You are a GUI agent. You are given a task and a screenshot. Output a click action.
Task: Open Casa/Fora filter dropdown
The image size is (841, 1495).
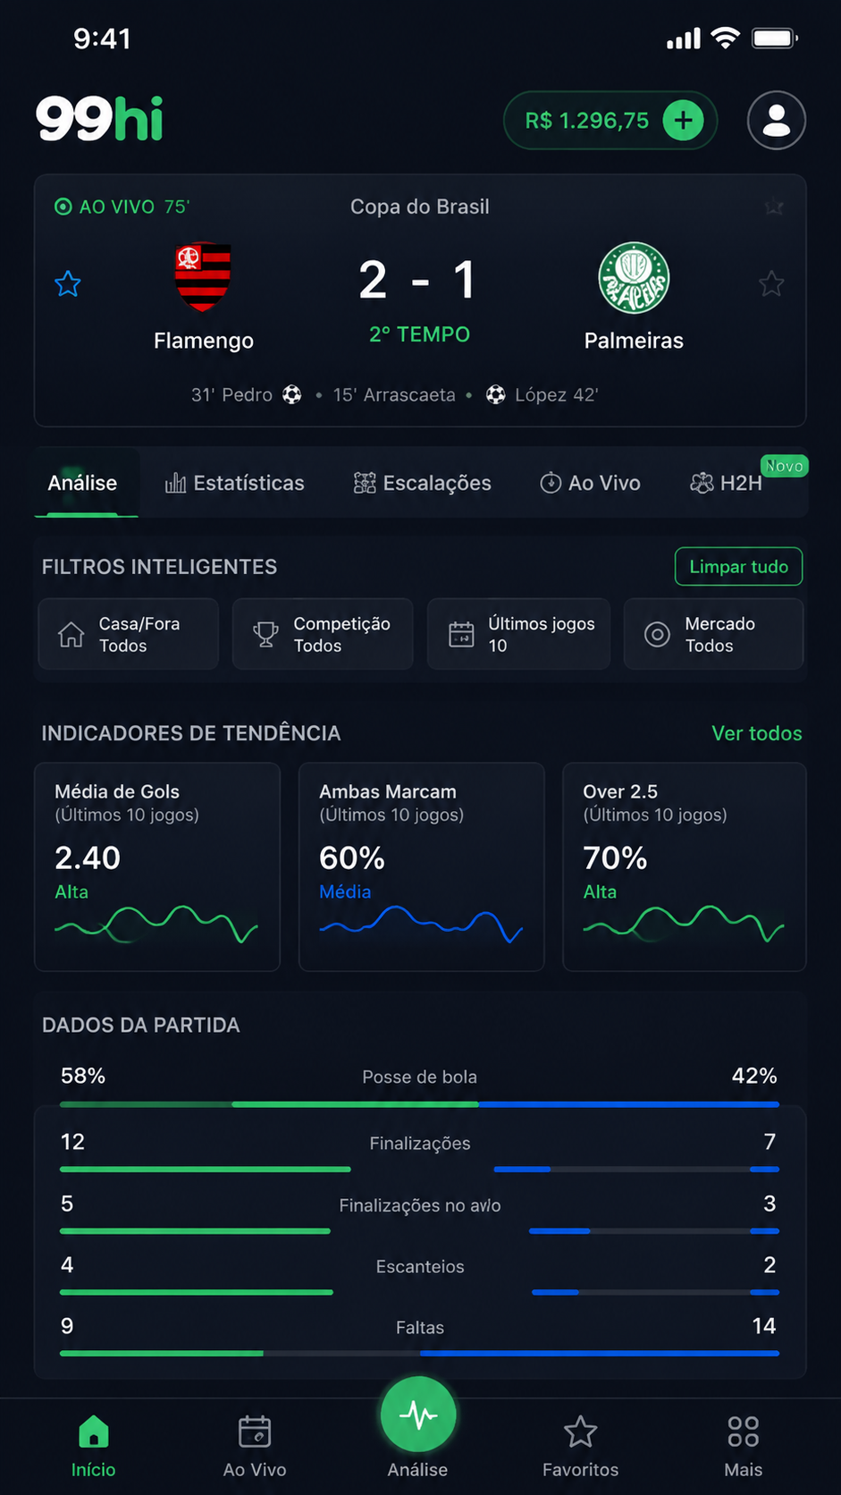[128, 634]
